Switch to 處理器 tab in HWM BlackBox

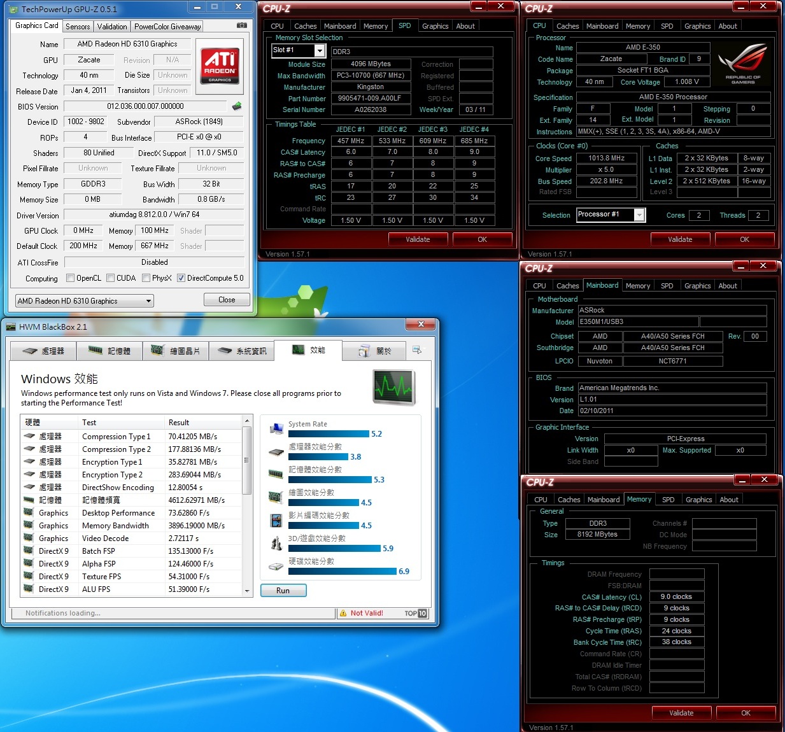point(43,351)
